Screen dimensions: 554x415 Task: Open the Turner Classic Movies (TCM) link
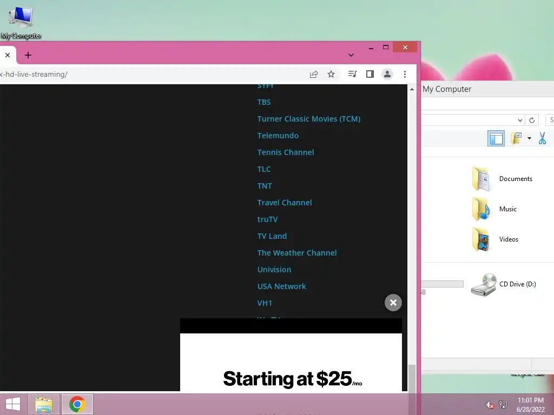(x=309, y=119)
